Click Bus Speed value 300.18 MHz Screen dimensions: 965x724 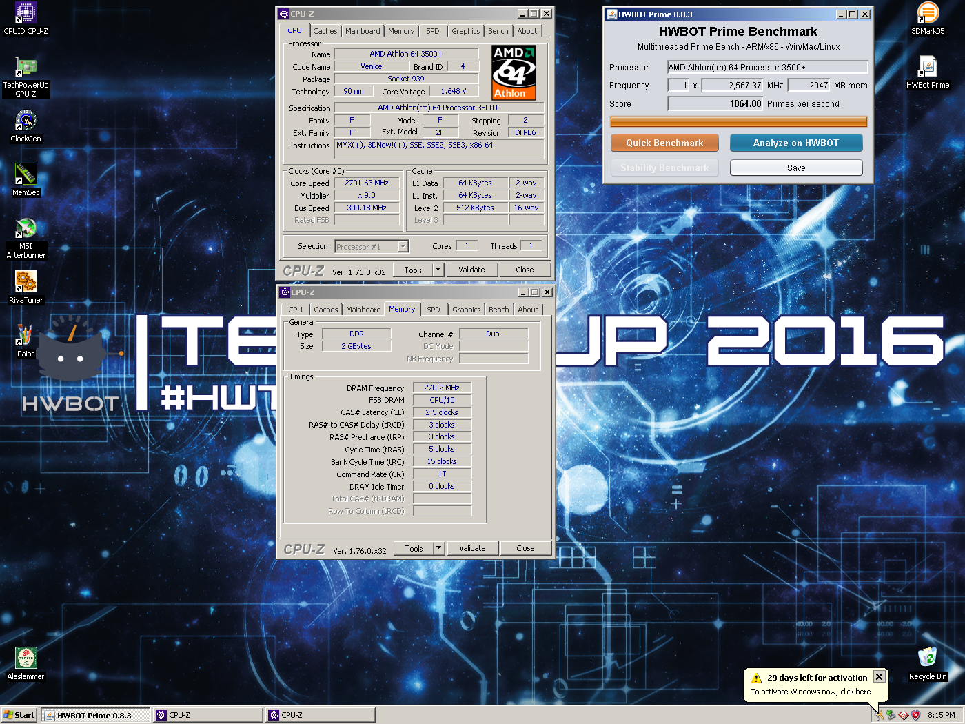(367, 208)
